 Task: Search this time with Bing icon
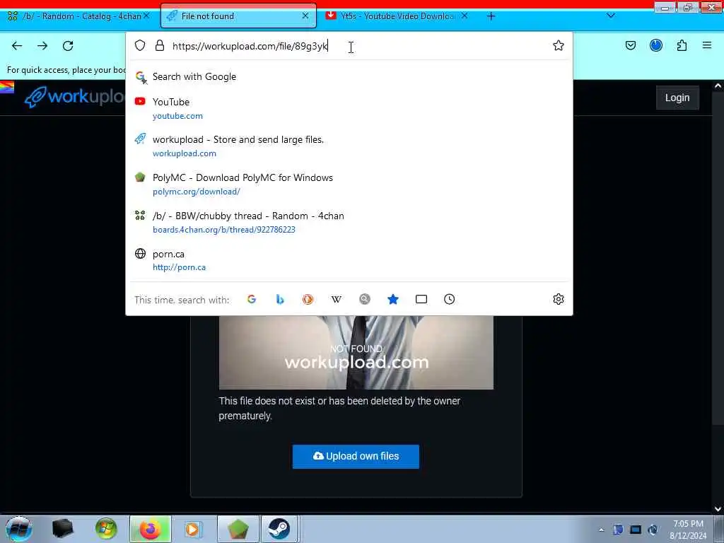pos(280,299)
